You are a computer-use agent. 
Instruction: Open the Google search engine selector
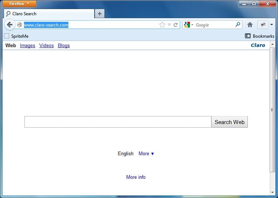(x=188, y=25)
